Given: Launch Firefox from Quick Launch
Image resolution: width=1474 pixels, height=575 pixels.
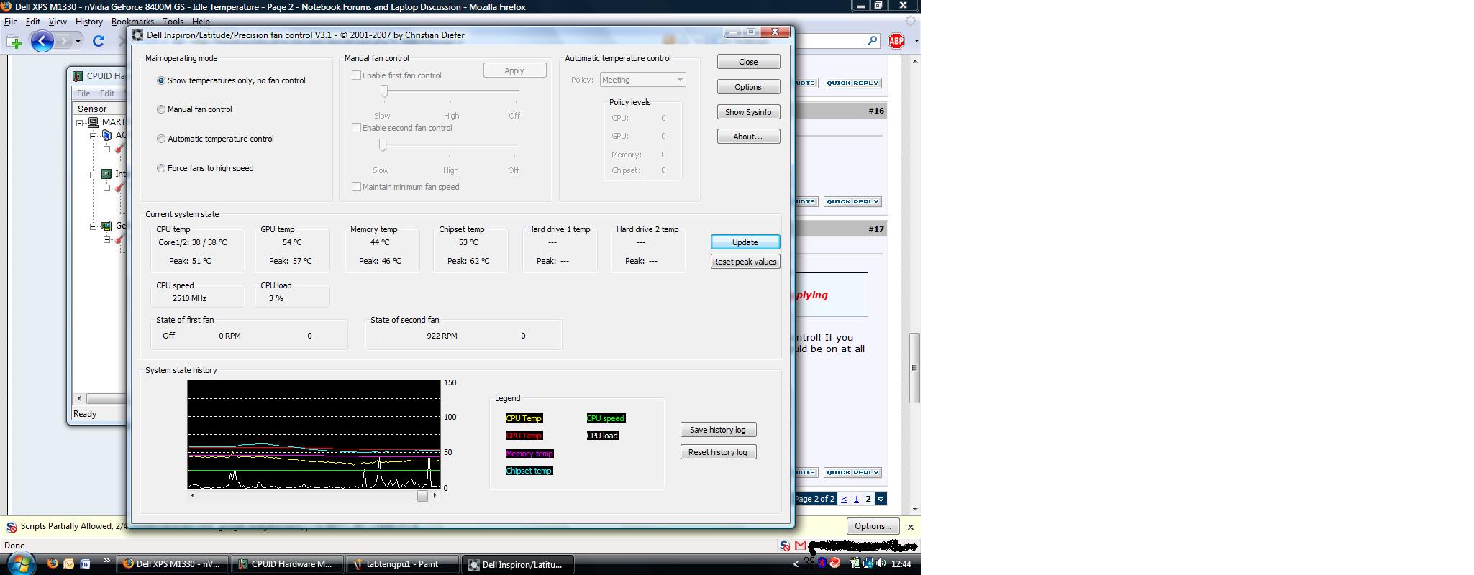Looking at the screenshot, I should (53, 564).
